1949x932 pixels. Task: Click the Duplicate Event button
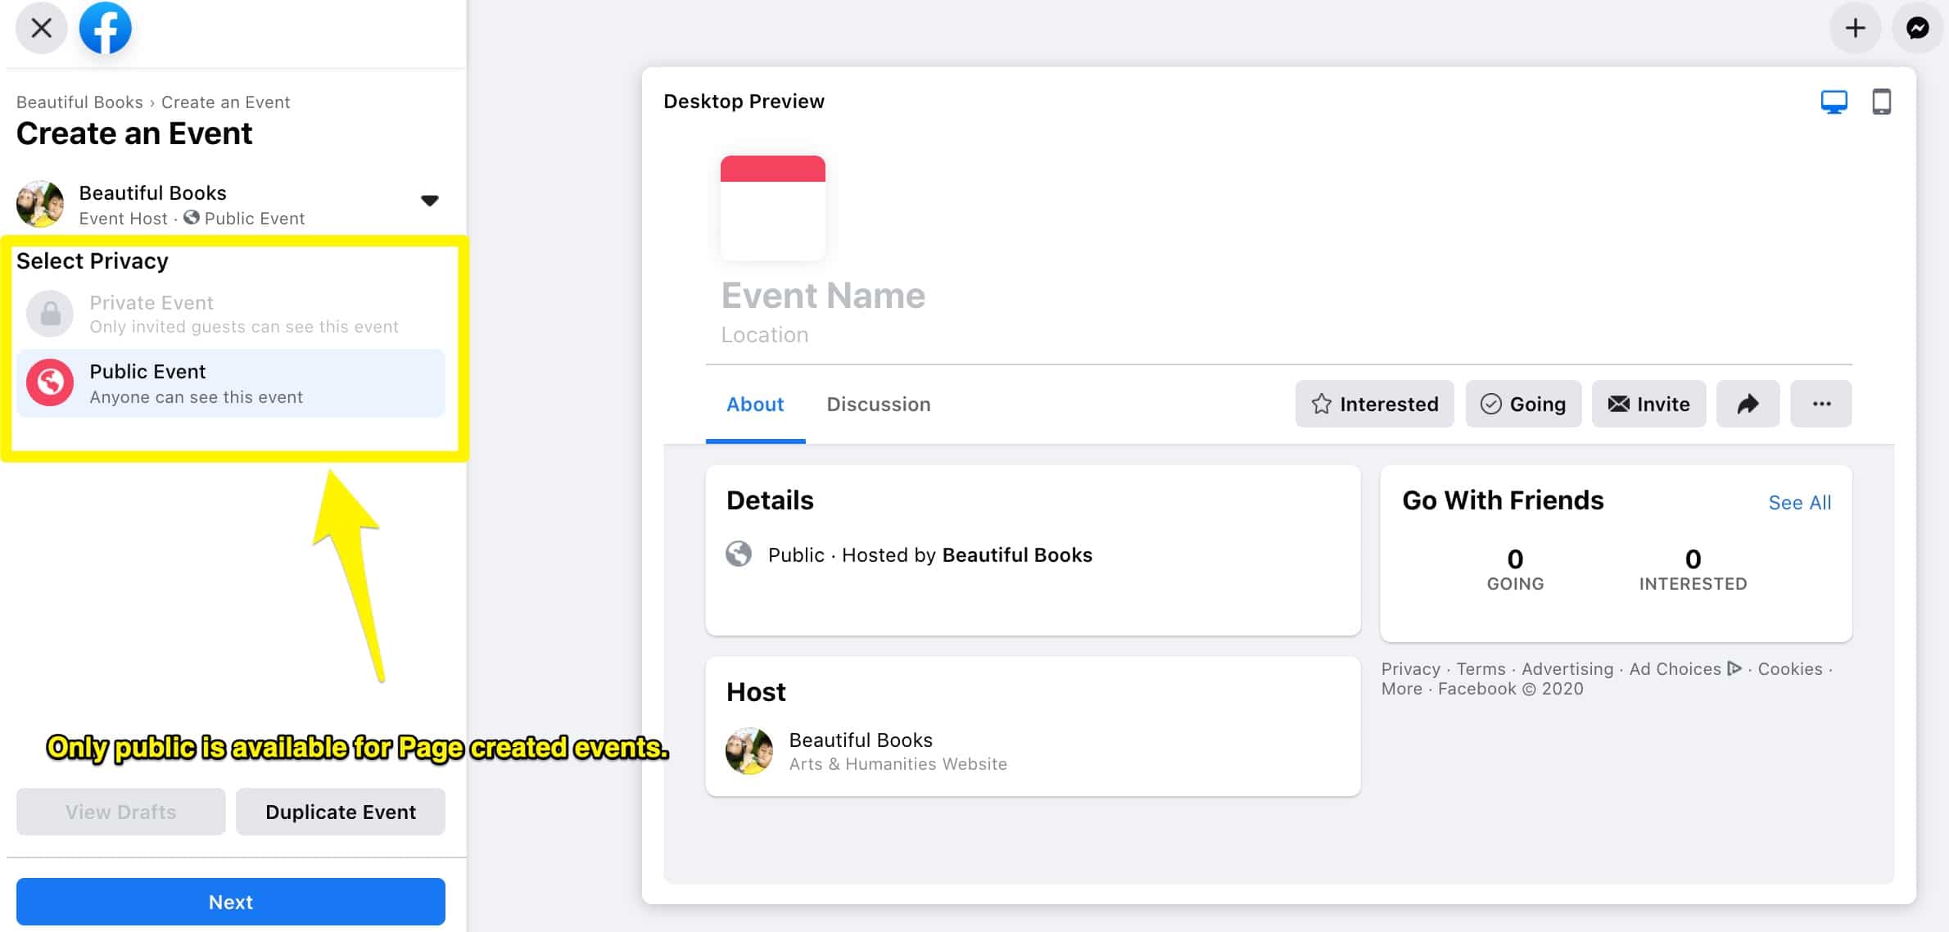pos(340,812)
